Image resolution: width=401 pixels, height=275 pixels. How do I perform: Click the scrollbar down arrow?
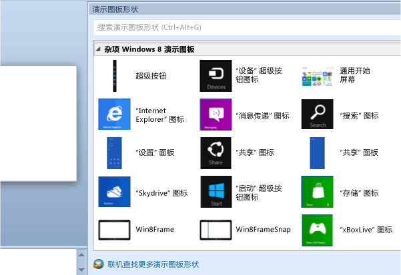pos(81,270)
